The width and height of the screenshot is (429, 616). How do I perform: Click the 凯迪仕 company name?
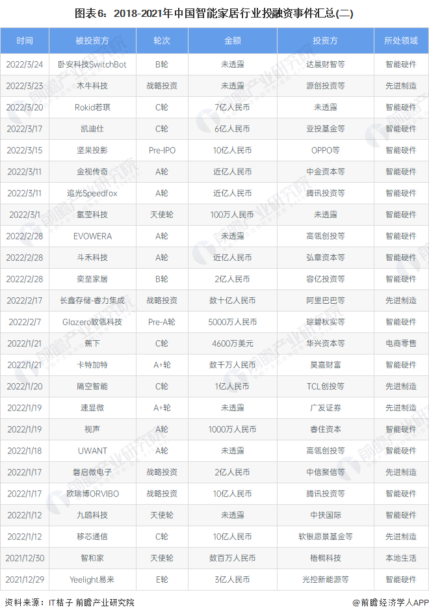(x=92, y=129)
